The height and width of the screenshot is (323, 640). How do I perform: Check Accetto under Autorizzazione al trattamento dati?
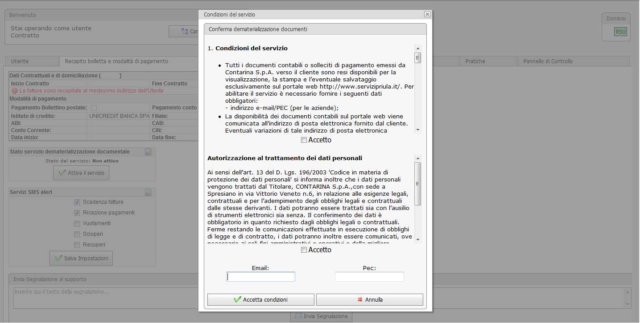tap(304, 250)
